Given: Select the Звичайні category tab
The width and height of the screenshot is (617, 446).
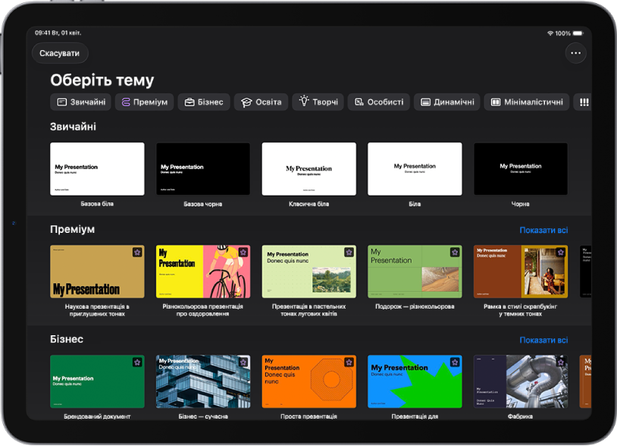Looking at the screenshot, I should (x=80, y=102).
